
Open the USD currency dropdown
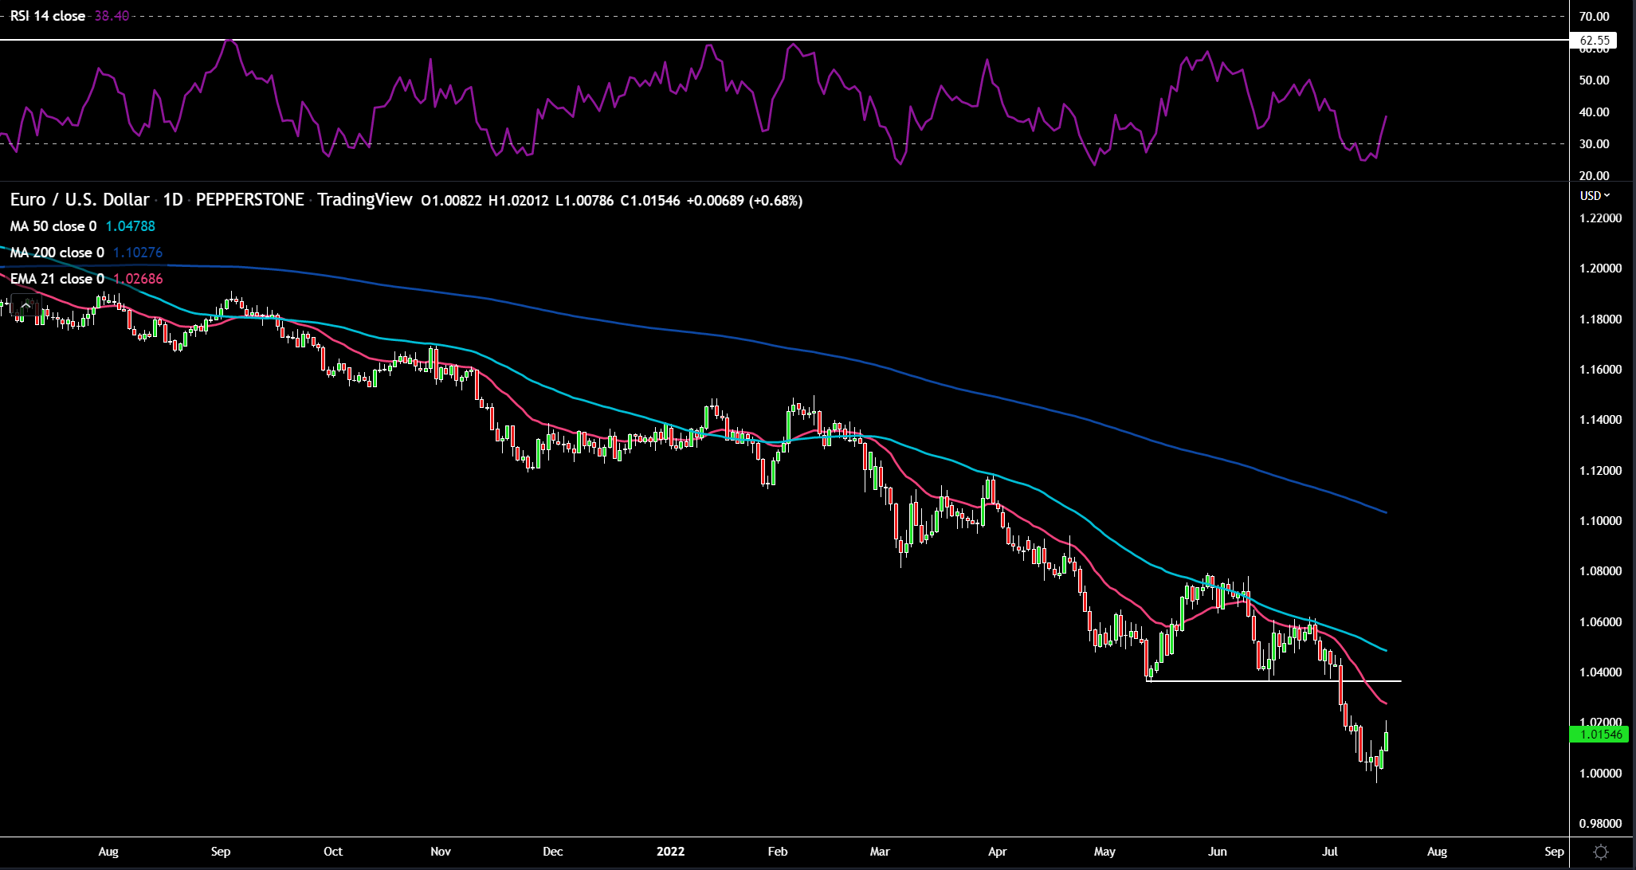(1595, 195)
